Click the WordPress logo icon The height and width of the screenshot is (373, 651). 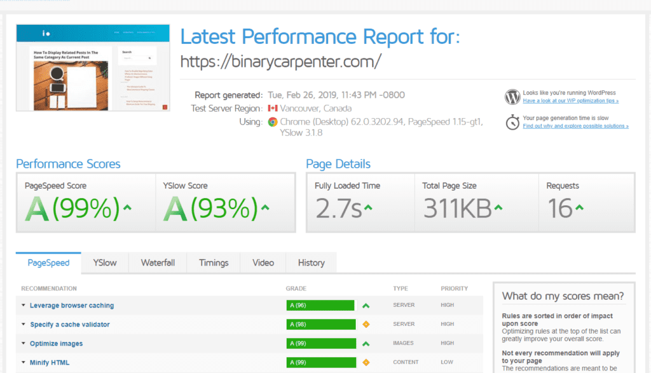coord(512,97)
